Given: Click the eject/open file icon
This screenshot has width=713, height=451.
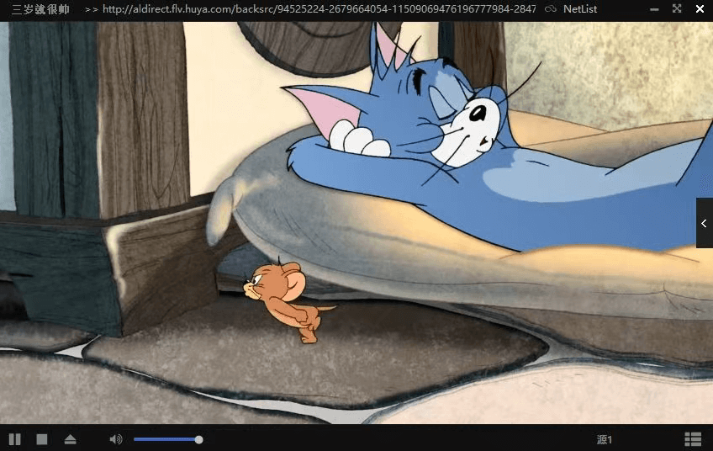Looking at the screenshot, I should point(70,439).
